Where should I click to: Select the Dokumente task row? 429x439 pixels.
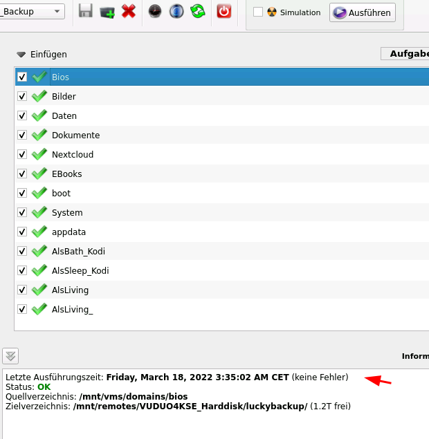[x=222, y=135]
